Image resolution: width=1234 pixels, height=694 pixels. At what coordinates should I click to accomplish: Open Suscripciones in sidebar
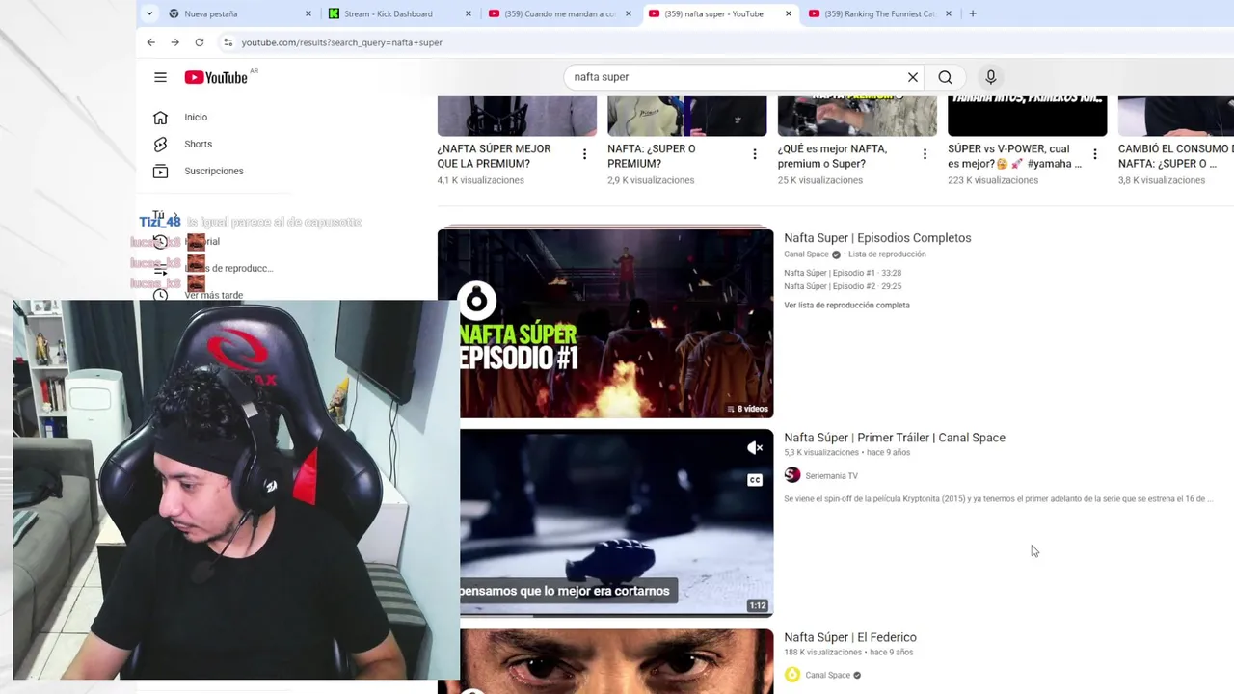[213, 171]
